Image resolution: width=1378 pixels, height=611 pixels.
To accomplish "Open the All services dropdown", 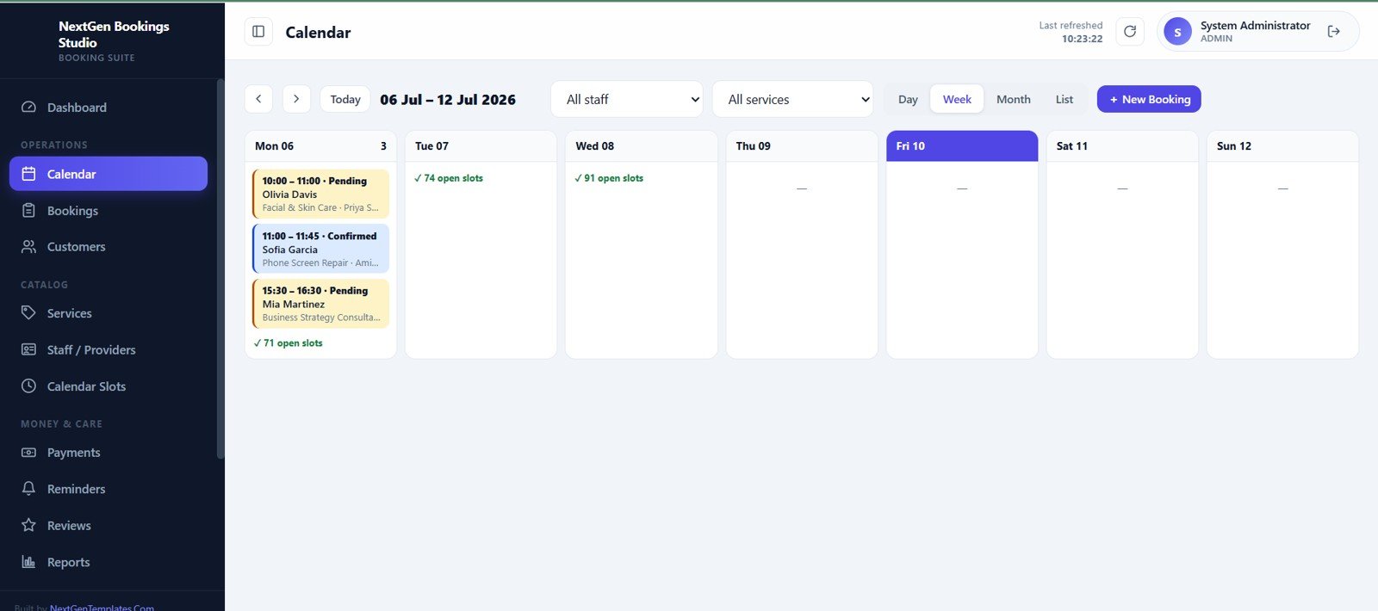I will point(793,99).
